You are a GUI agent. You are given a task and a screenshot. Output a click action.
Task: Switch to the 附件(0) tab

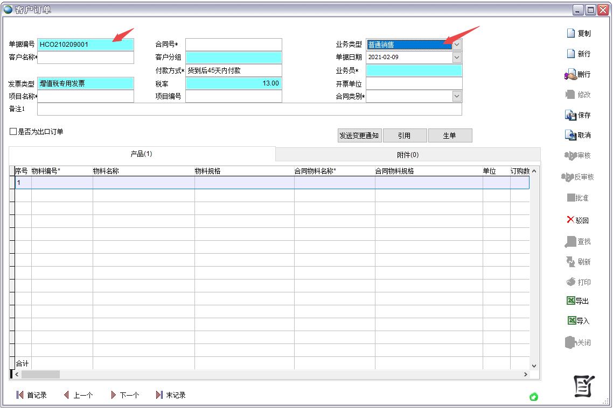(408, 154)
